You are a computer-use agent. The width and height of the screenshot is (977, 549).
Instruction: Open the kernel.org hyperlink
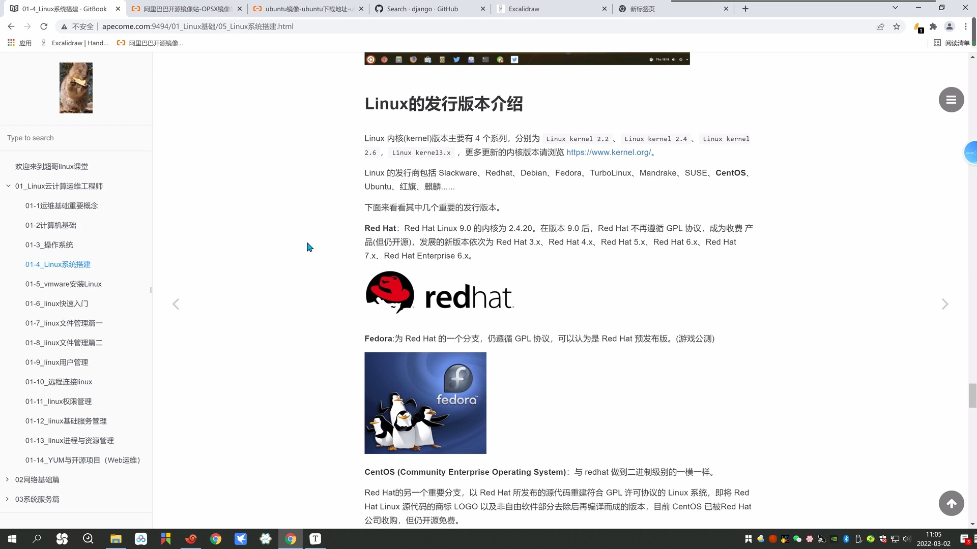pyautogui.click(x=609, y=152)
